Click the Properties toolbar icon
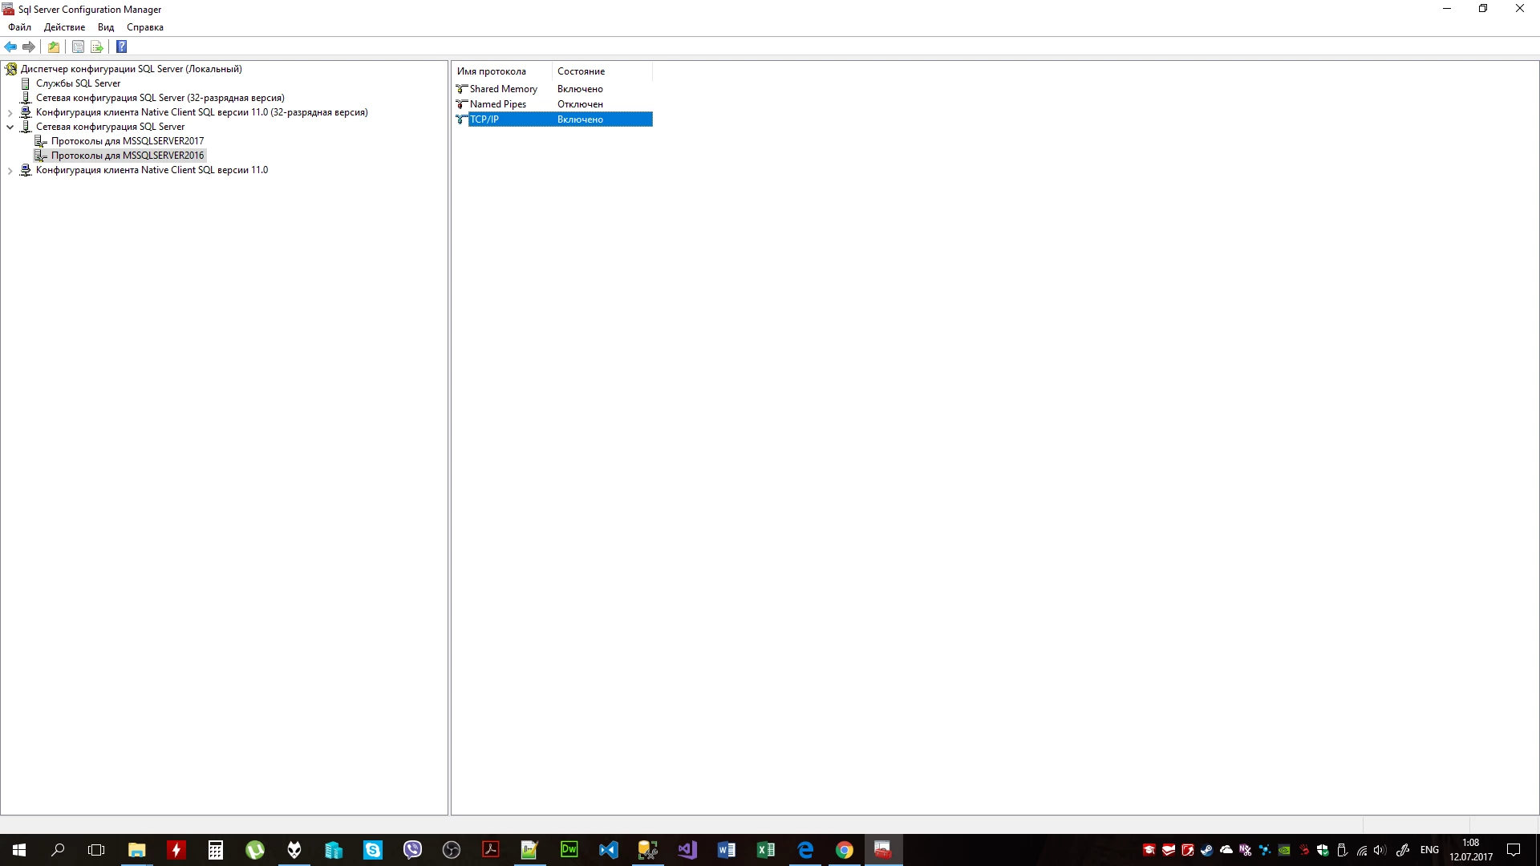Screen dimensions: 1540x866 (78, 47)
